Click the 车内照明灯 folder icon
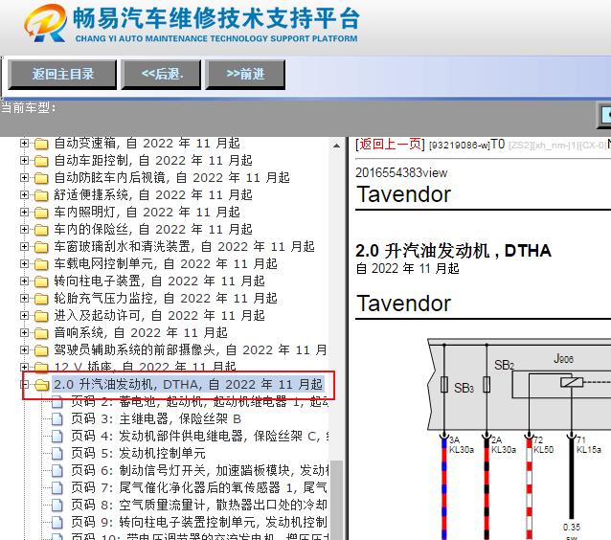This screenshot has height=540, width=611. click(x=41, y=213)
